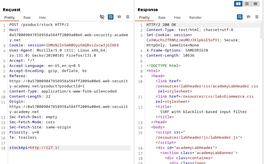The image size is (264, 164).
Task: Click the Response panel vertical scrollbar
Action: (x=261, y=31)
